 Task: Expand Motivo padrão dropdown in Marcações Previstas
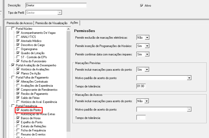coord(189,78)
